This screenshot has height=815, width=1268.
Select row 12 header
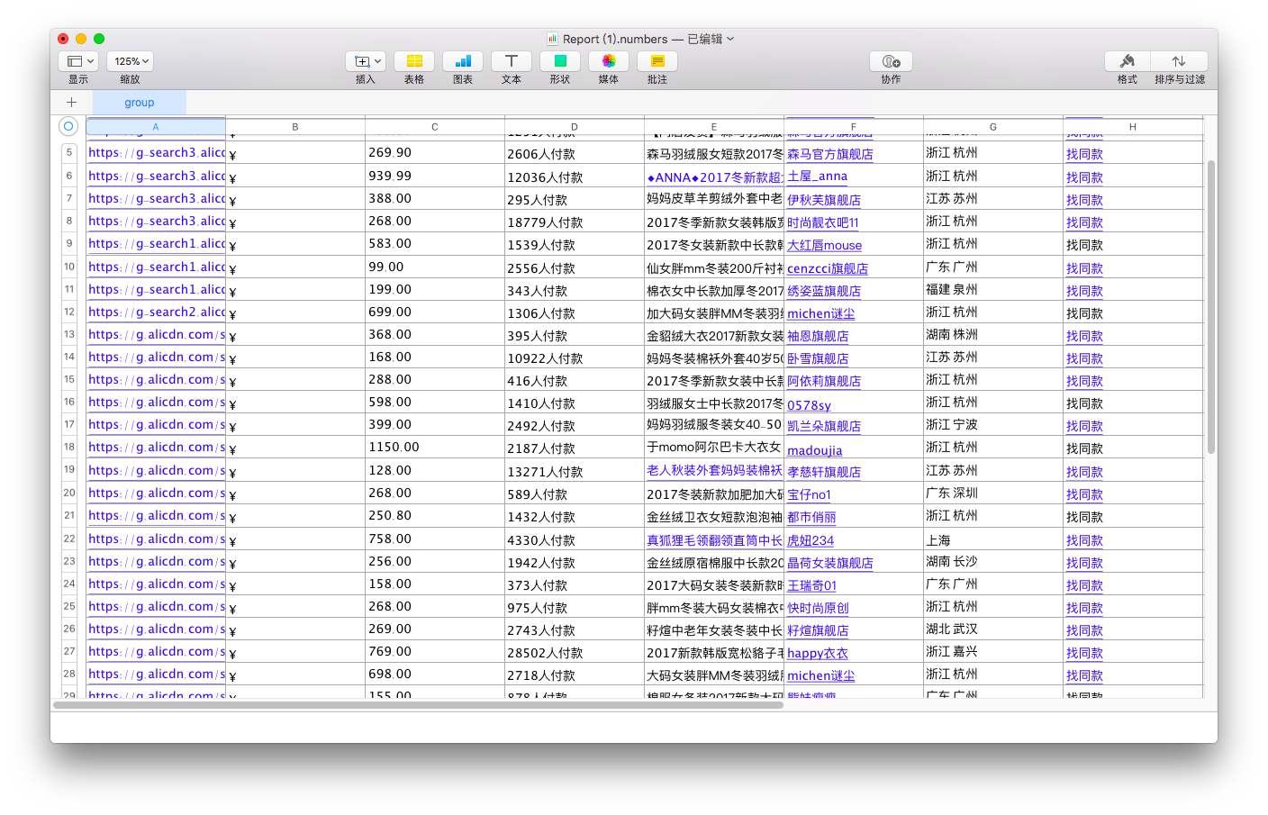(69, 312)
